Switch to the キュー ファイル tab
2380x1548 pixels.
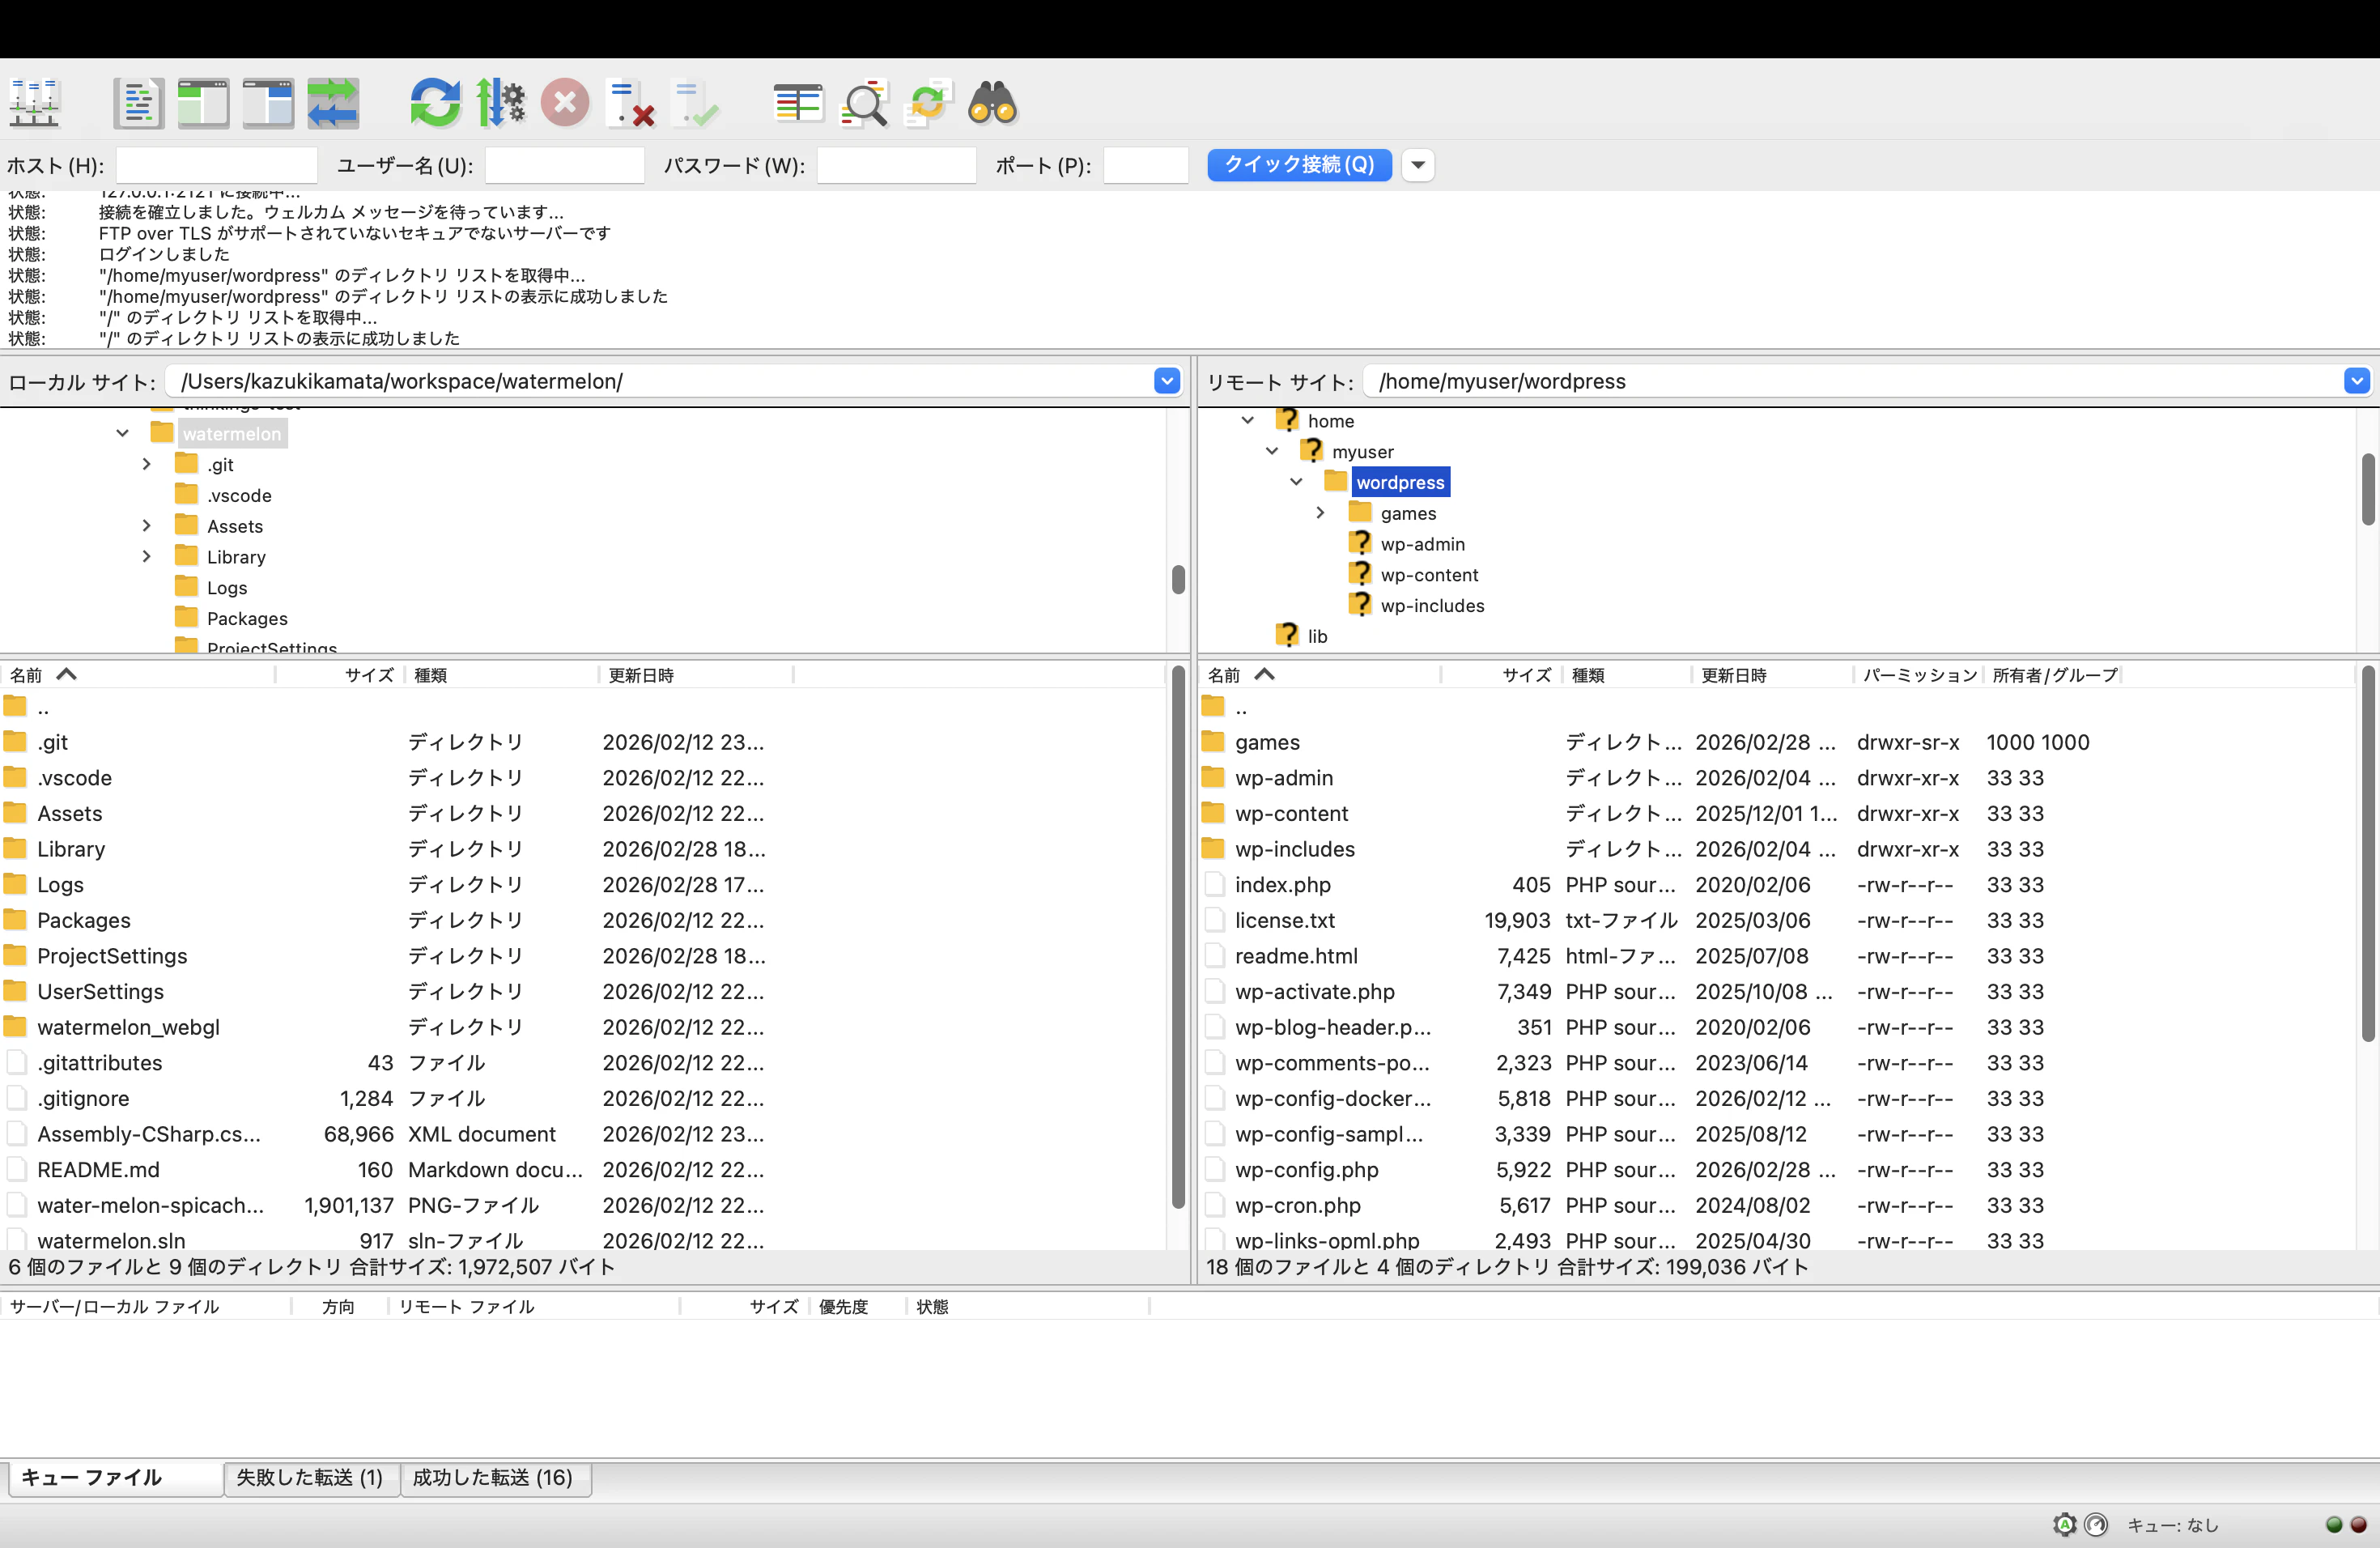[115, 1478]
